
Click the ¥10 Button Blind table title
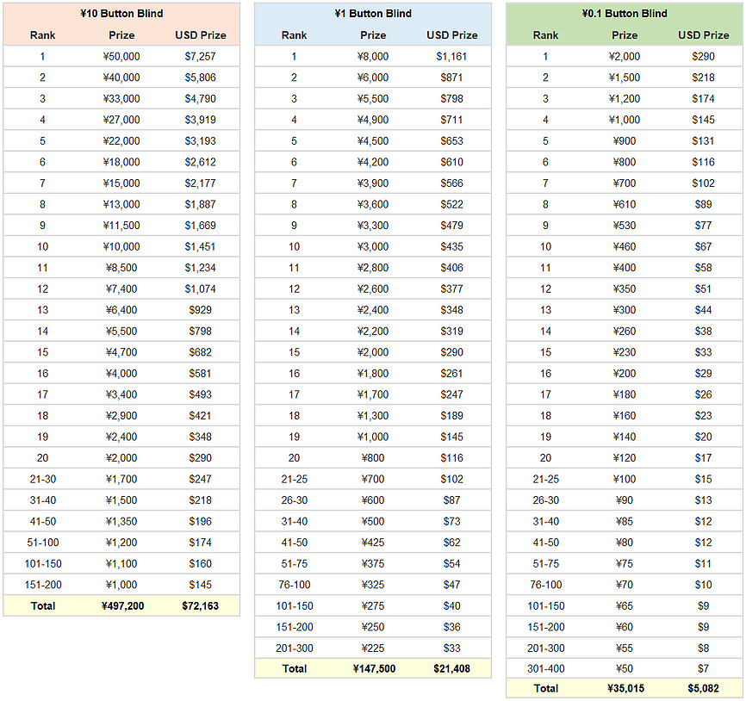121,14
